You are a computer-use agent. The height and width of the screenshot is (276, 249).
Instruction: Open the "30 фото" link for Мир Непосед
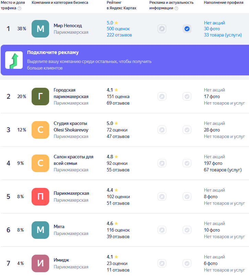(212, 29)
